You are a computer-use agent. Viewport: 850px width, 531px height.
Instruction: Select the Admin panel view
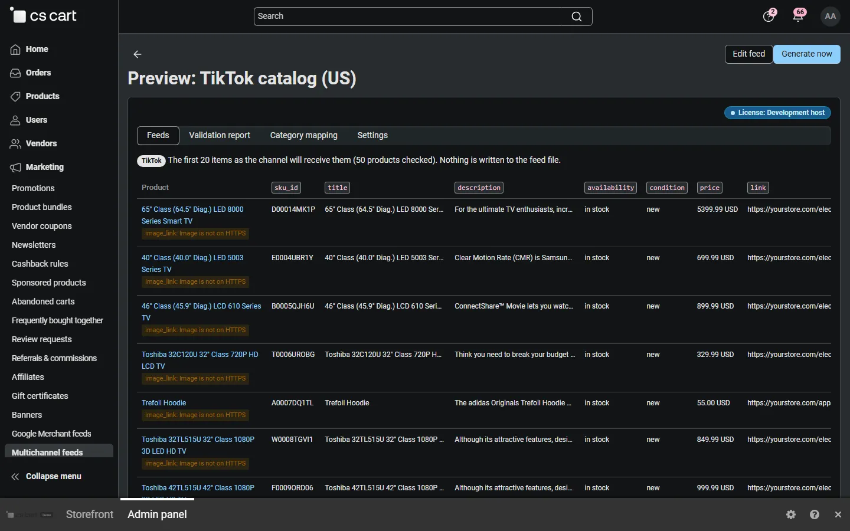[x=157, y=514]
